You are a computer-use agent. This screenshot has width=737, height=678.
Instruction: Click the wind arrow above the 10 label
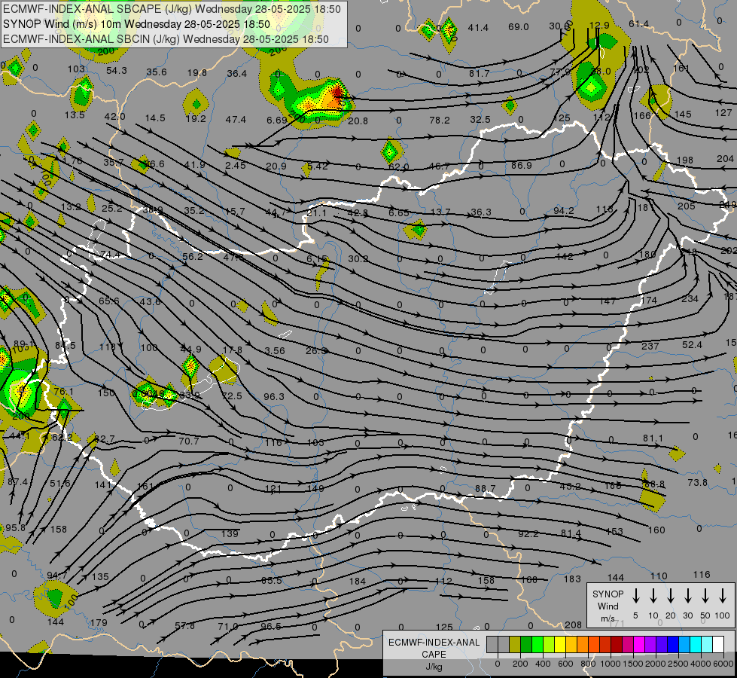coord(653,596)
